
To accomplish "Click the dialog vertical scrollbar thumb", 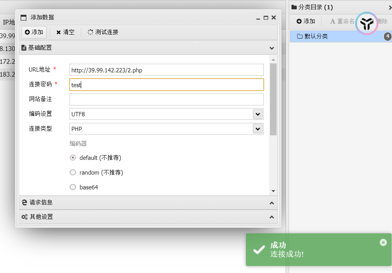I will pyautogui.click(x=273, y=99).
